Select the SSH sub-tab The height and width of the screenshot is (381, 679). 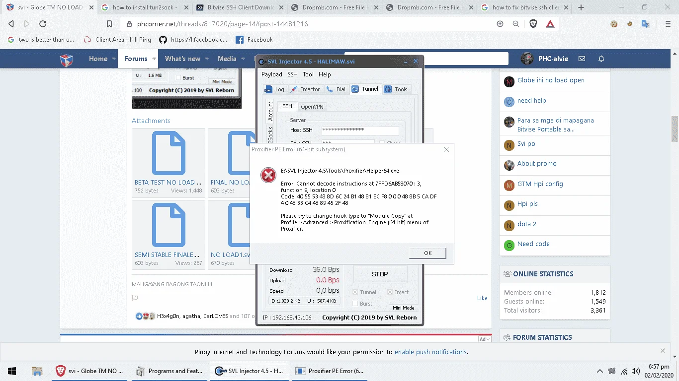tap(287, 106)
